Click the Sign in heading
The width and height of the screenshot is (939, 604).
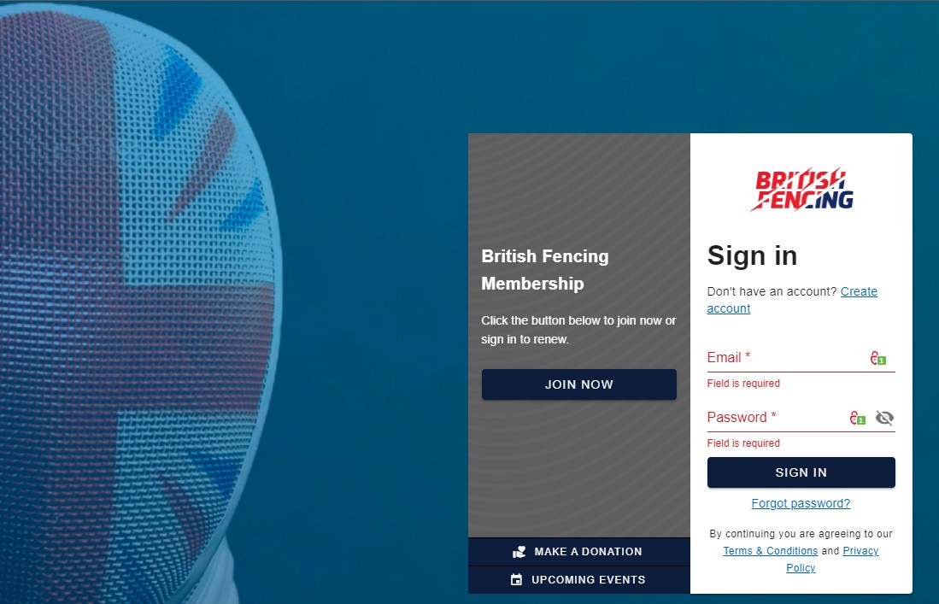(x=752, y=255)
